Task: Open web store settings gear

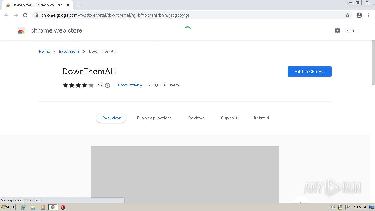Action: [x=337, y=30]
